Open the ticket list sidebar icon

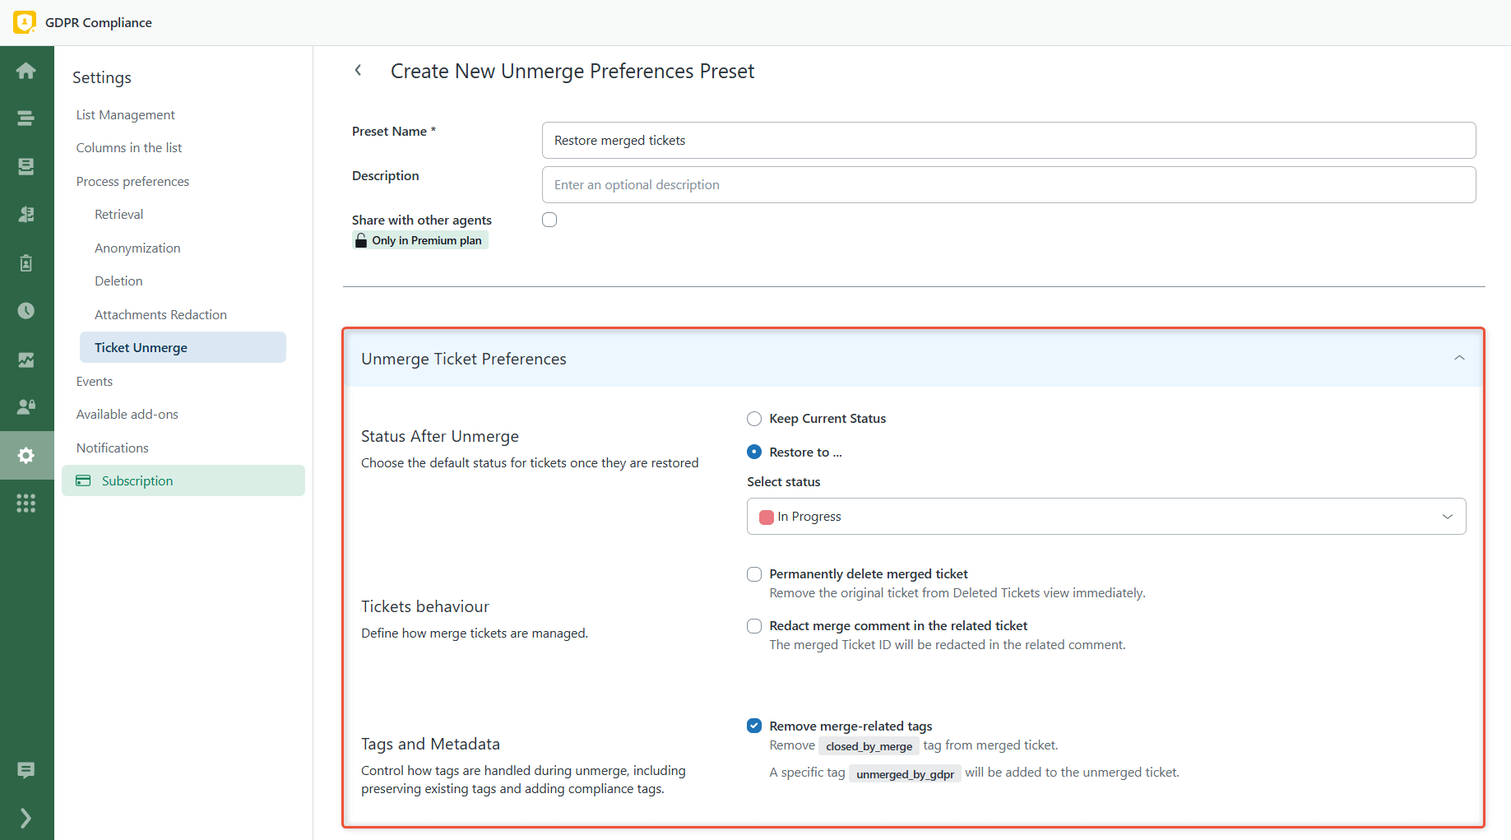pos(26,118)
